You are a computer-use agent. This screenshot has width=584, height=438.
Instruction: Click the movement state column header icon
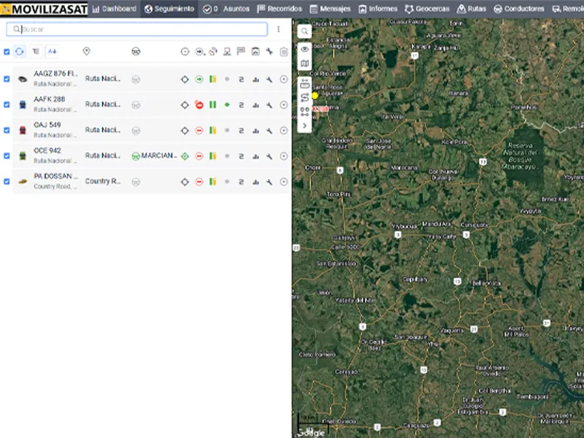pyautogui.click(x=199, y=51)
